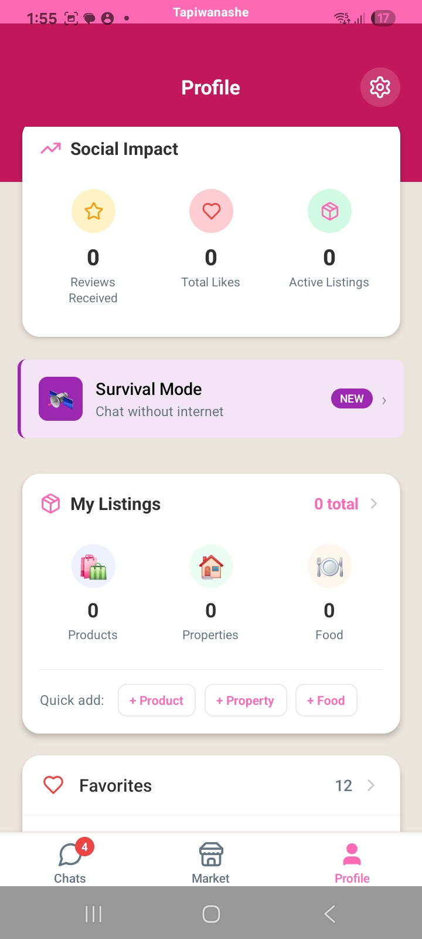Expand Favorites using the right chevron
The height and width of the screenshot is (939, 422).
pyautogui.click(x=370, y=785)
